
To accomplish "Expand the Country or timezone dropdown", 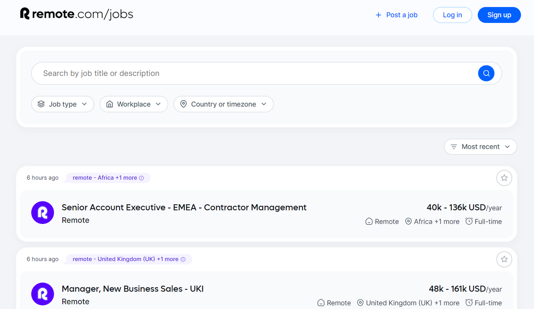I will 224,104.
